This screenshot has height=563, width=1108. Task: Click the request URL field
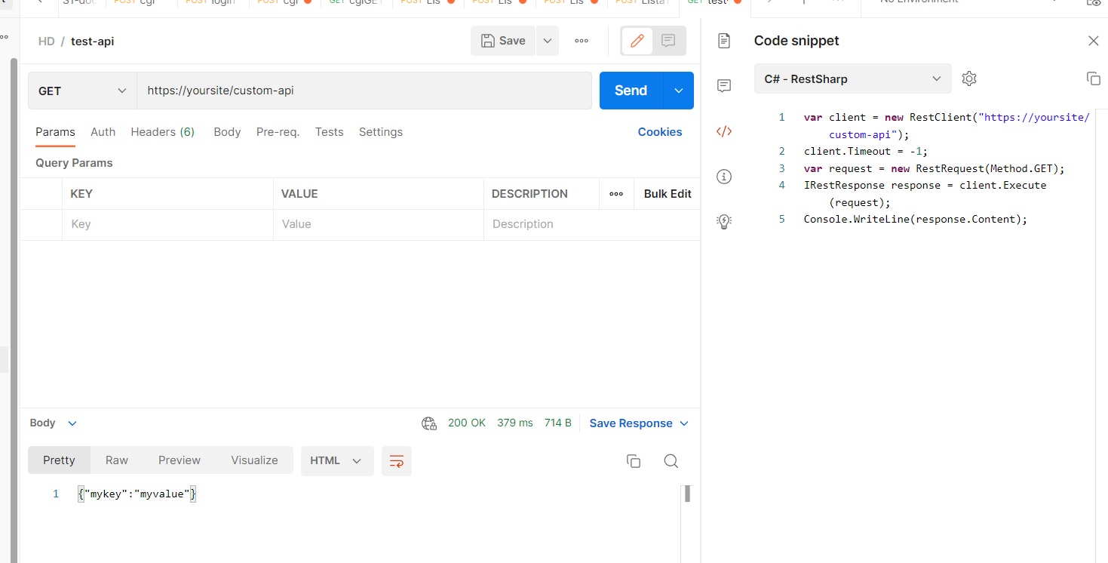point(364,91)
